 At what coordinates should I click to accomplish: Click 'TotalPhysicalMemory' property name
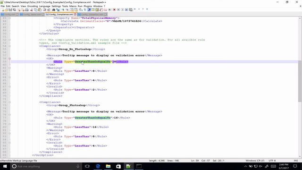click(99, 18)
